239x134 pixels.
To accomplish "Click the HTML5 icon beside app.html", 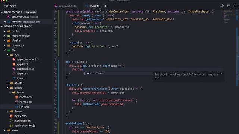I will pyautogui.click(x=14, y=64).
